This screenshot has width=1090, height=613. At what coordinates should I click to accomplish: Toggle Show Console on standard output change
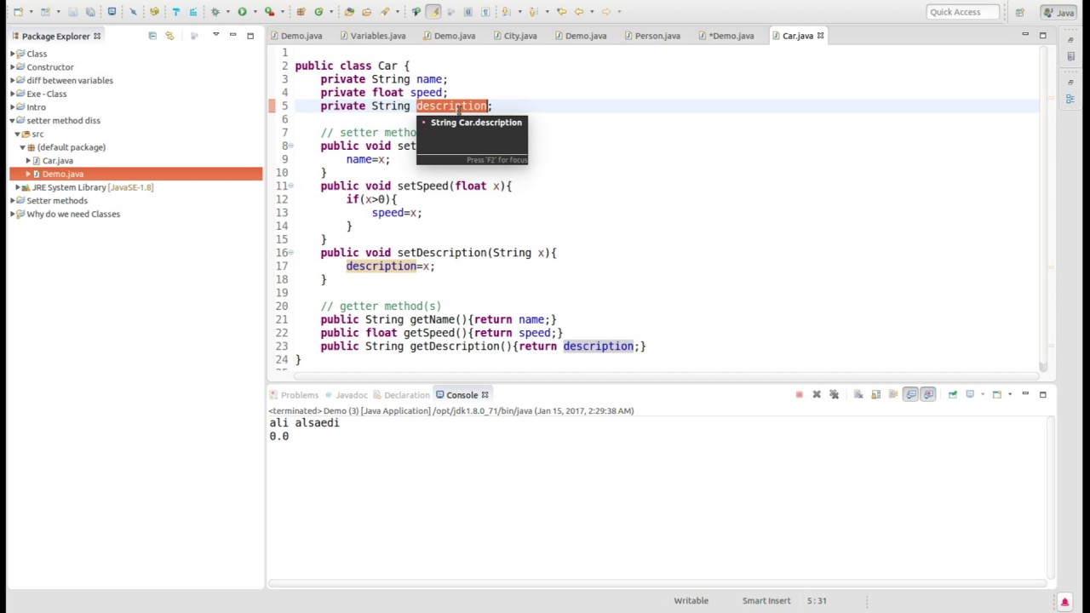(910, 394)
